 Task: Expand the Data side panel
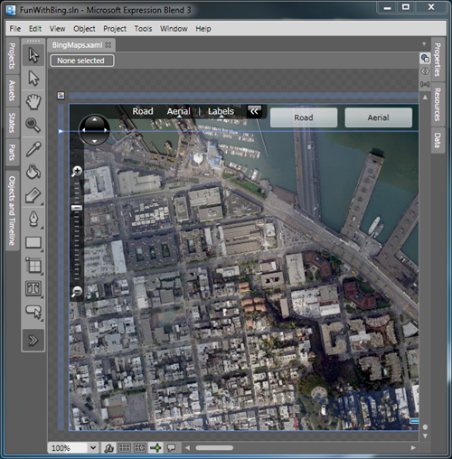pos(438,140)
